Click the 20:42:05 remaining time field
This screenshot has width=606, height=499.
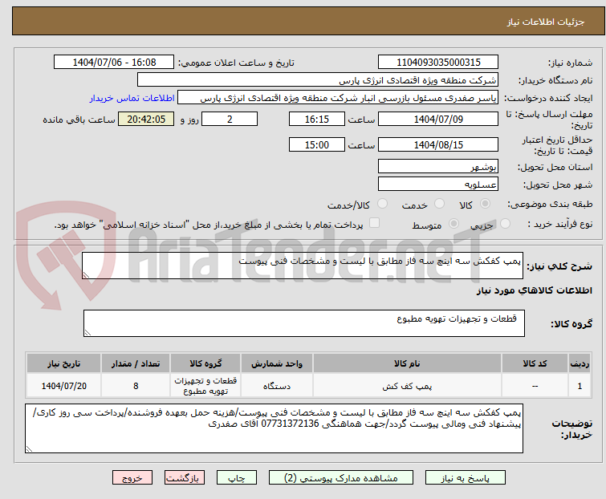tap(145, 119)
